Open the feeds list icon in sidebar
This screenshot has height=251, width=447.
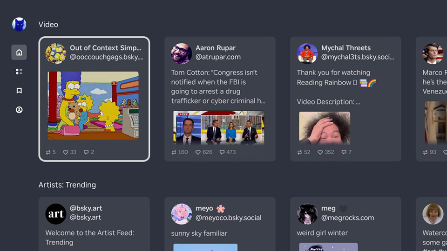click(x=19, y=72)
